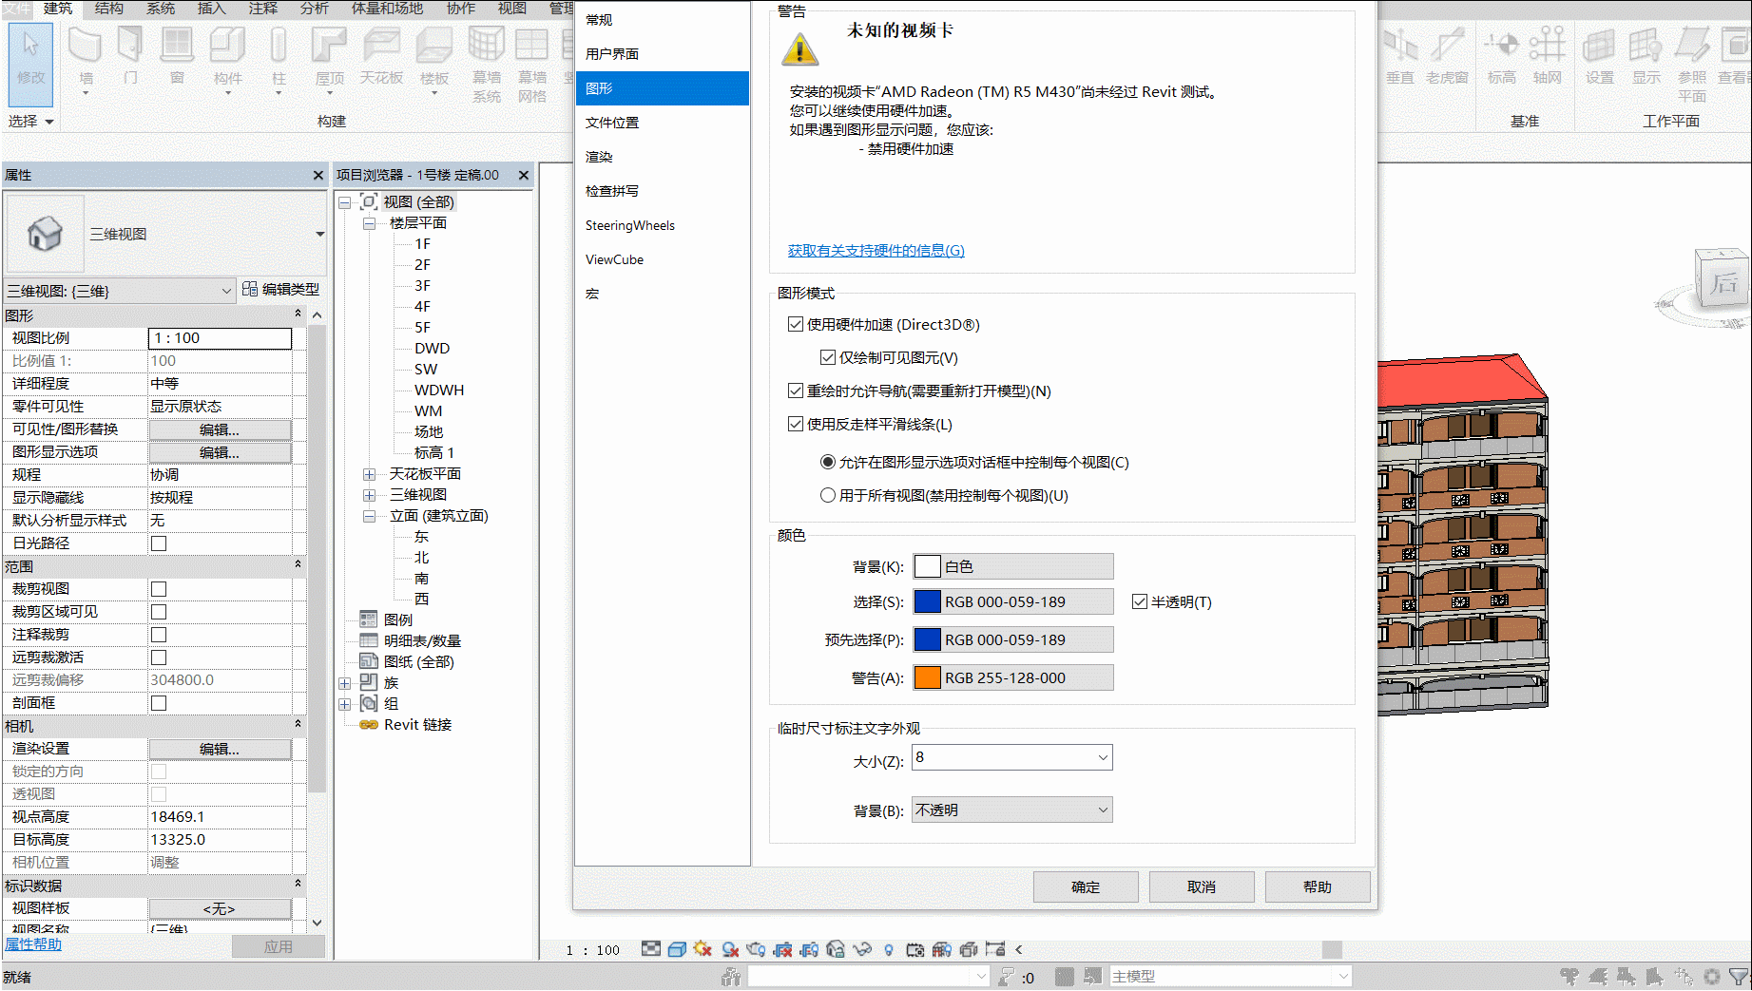Click the 取消 button
The width and height of the screenshot is (1752, 991).
1202,886
